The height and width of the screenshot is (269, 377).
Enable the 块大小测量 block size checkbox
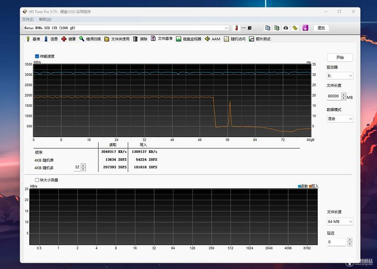37,180
